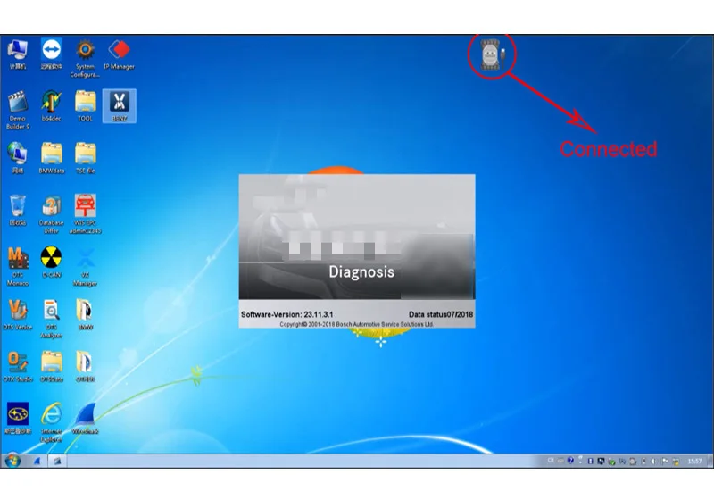Launch the D-CAN radiation-symbol shortcut
Viewport: 714px width, 500px height.
(x=52, y=262)
